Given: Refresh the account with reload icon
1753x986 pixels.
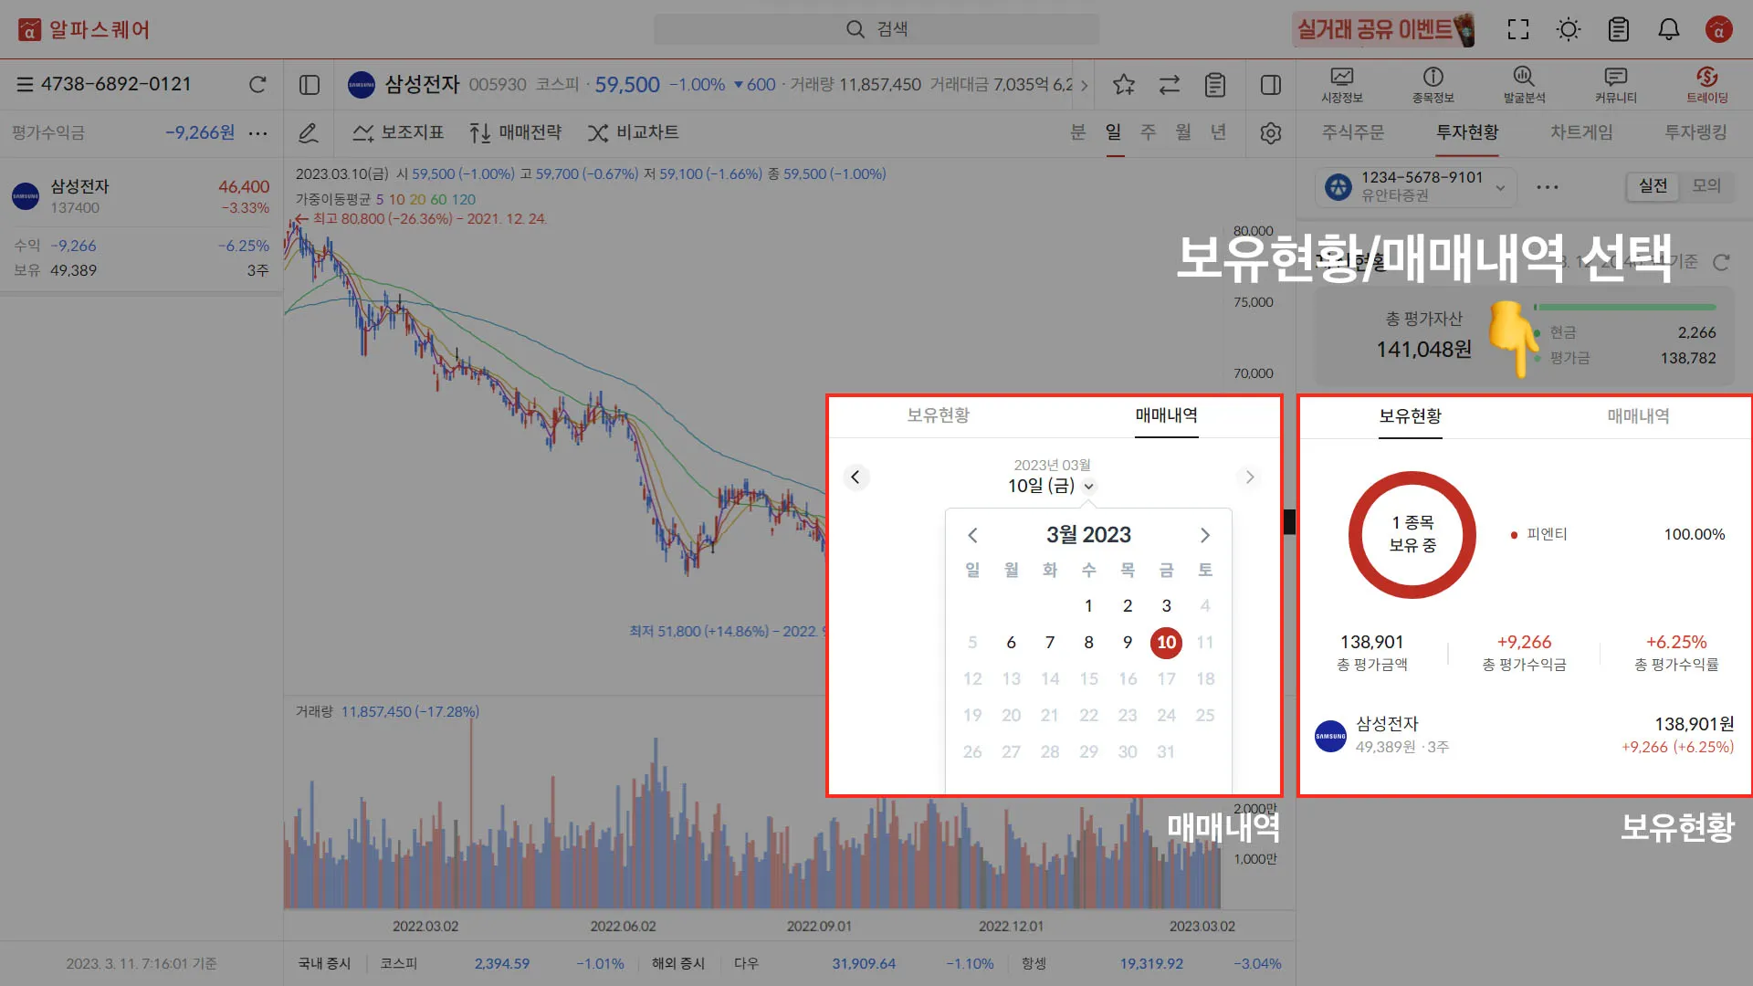Looking at the screenshot, I should click(257, 85).
